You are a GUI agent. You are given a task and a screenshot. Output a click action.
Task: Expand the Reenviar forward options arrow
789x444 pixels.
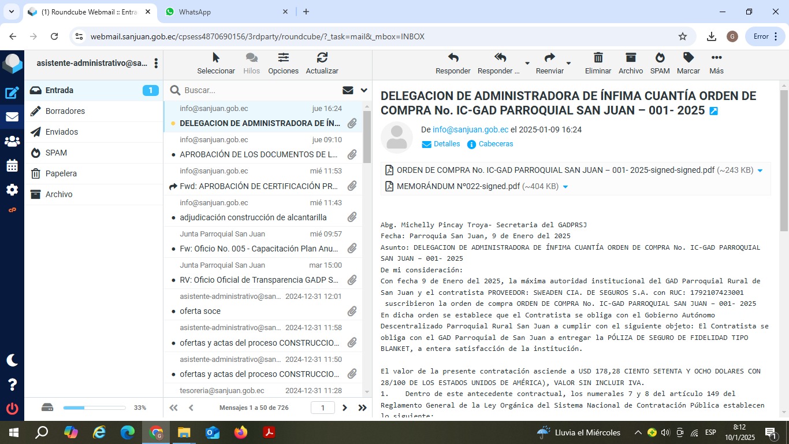tap(568, 63)
